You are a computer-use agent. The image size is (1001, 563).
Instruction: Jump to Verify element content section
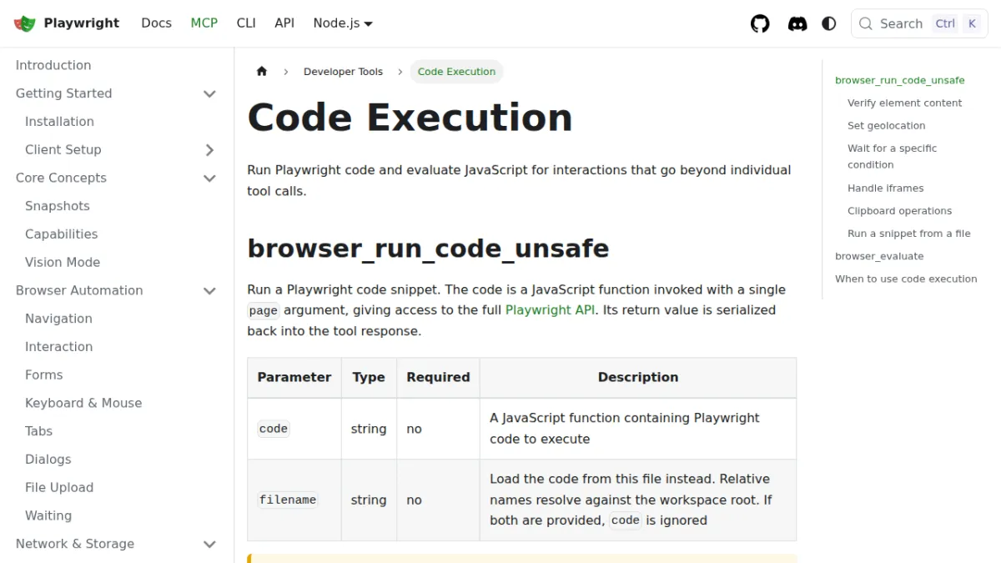tap(904, 103)
